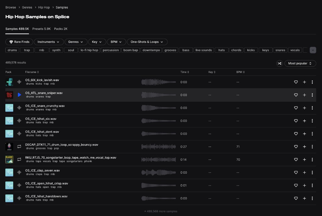This screenshot has height=216, width=322.
Task: Open One-Shots & Loops dropdown
Action: pos(147,42)
